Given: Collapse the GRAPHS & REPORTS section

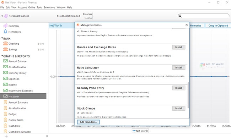Looking at the screenshot, I should click(x=2, y=56).
